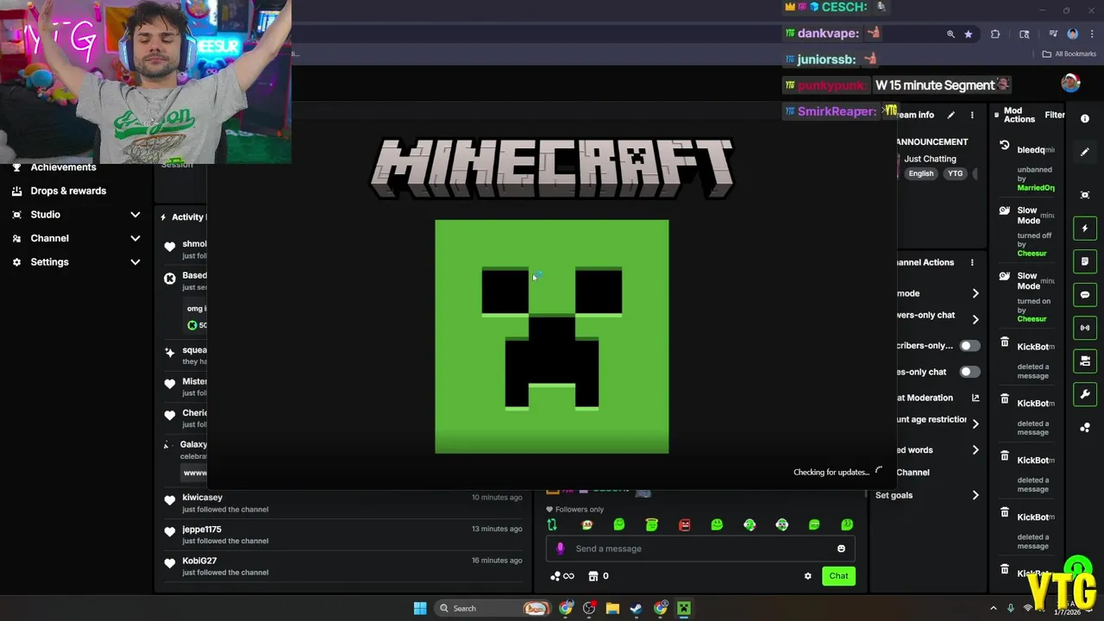Insert the red angry emote
This screenshot has height=621, width=1104.
pos(685,524)
